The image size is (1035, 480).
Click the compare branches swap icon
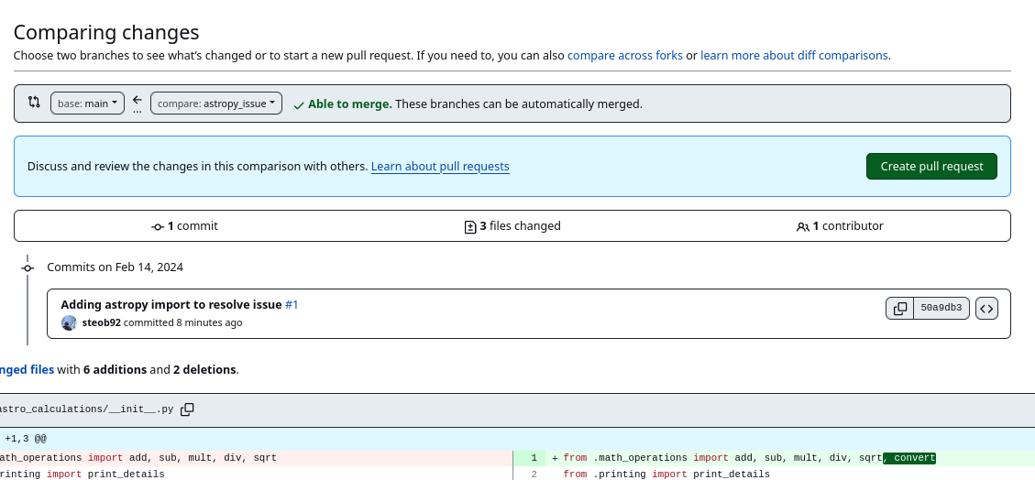[34, 103]
